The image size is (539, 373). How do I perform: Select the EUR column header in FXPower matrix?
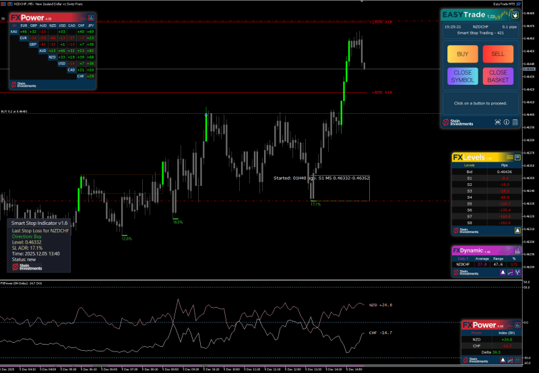(x=24, y=26)
